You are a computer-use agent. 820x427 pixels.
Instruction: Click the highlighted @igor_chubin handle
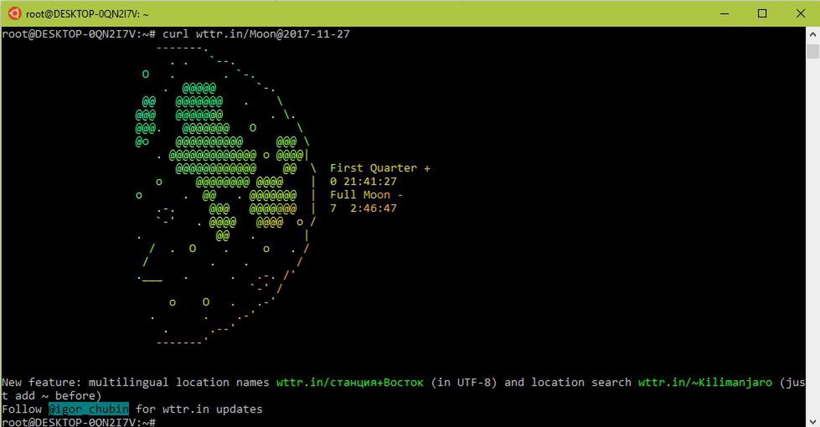pyautogui.click(x=88, y=409)
